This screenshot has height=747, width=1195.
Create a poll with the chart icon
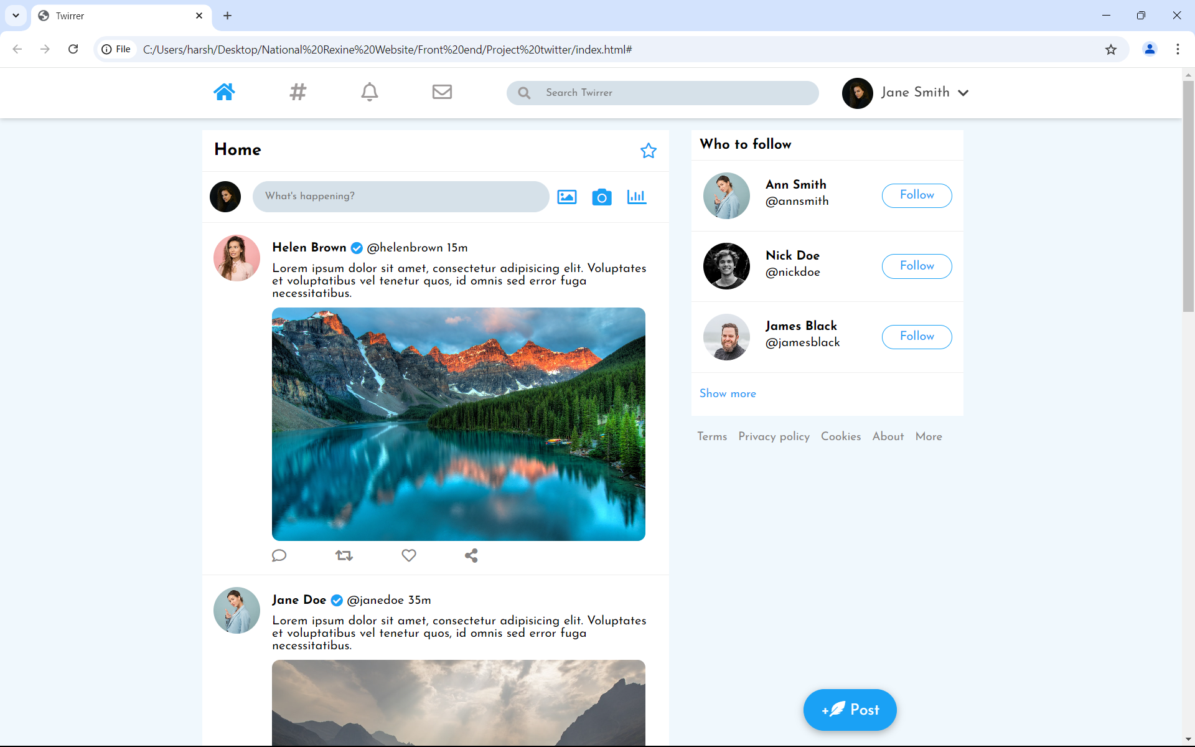tap(637, 197)
